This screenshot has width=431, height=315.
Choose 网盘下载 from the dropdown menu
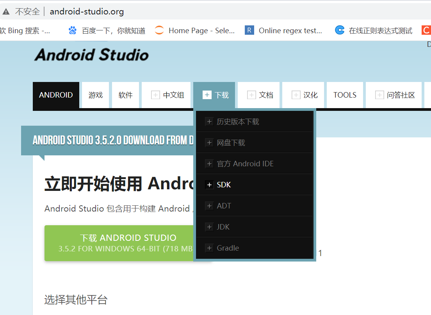tap(255, 142)
